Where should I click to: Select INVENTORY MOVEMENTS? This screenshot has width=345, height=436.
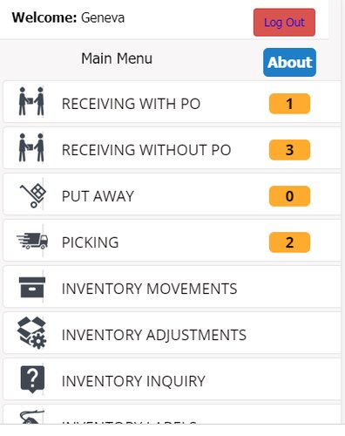pos(172,287)
